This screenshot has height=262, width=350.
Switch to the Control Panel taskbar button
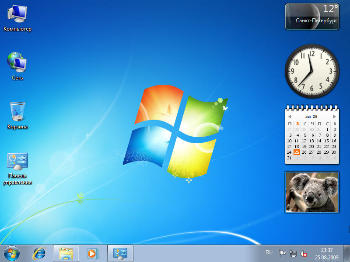coord(120,254)
